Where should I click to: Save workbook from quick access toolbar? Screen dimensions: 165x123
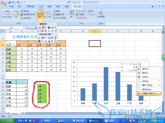point(10,2)
